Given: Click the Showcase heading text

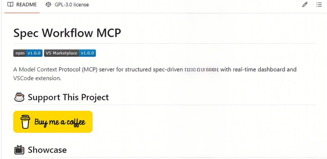Looking at the screenshot, I should 47,150.
